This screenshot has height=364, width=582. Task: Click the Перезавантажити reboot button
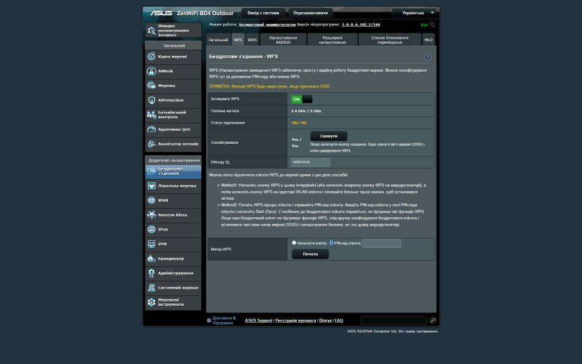click(310, 13)
